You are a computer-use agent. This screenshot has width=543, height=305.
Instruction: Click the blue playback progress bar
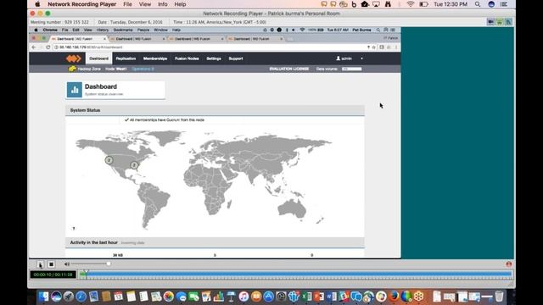click(x=296, y=274)
